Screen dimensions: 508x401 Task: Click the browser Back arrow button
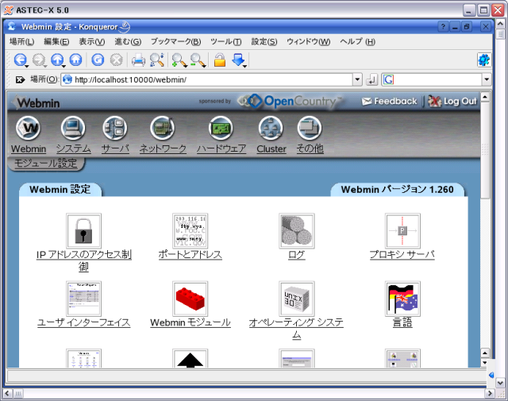20,60
